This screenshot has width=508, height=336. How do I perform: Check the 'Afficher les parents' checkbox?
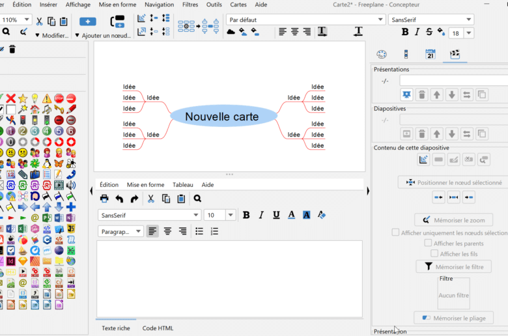coord(428,243)
